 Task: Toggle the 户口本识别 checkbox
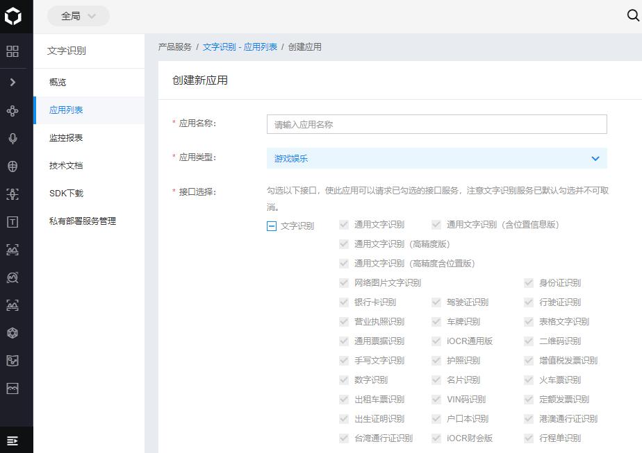click(x=436, y=418)
